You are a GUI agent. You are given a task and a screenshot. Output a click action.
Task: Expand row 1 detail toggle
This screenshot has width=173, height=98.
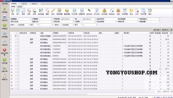point(16,36)
